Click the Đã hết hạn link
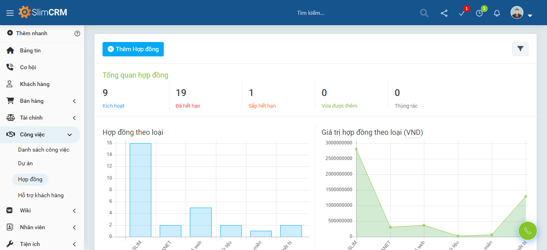 click(x=188, y=106)
